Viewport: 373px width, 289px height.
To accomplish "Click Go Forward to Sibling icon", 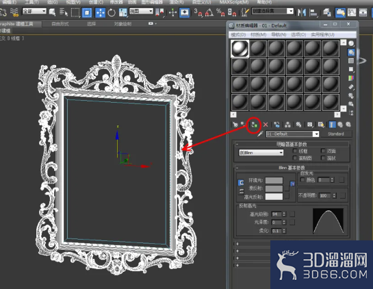I will [348, 125].
